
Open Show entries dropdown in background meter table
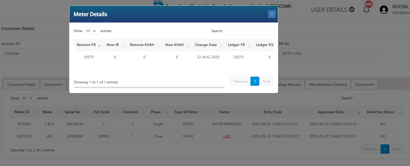[28, 98]
